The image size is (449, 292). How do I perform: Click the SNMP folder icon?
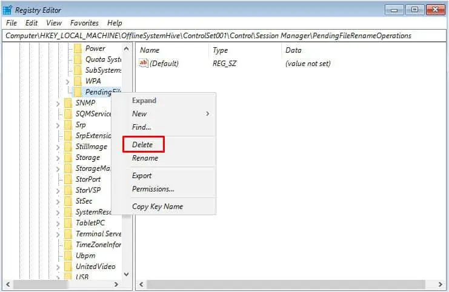(68, 103)
